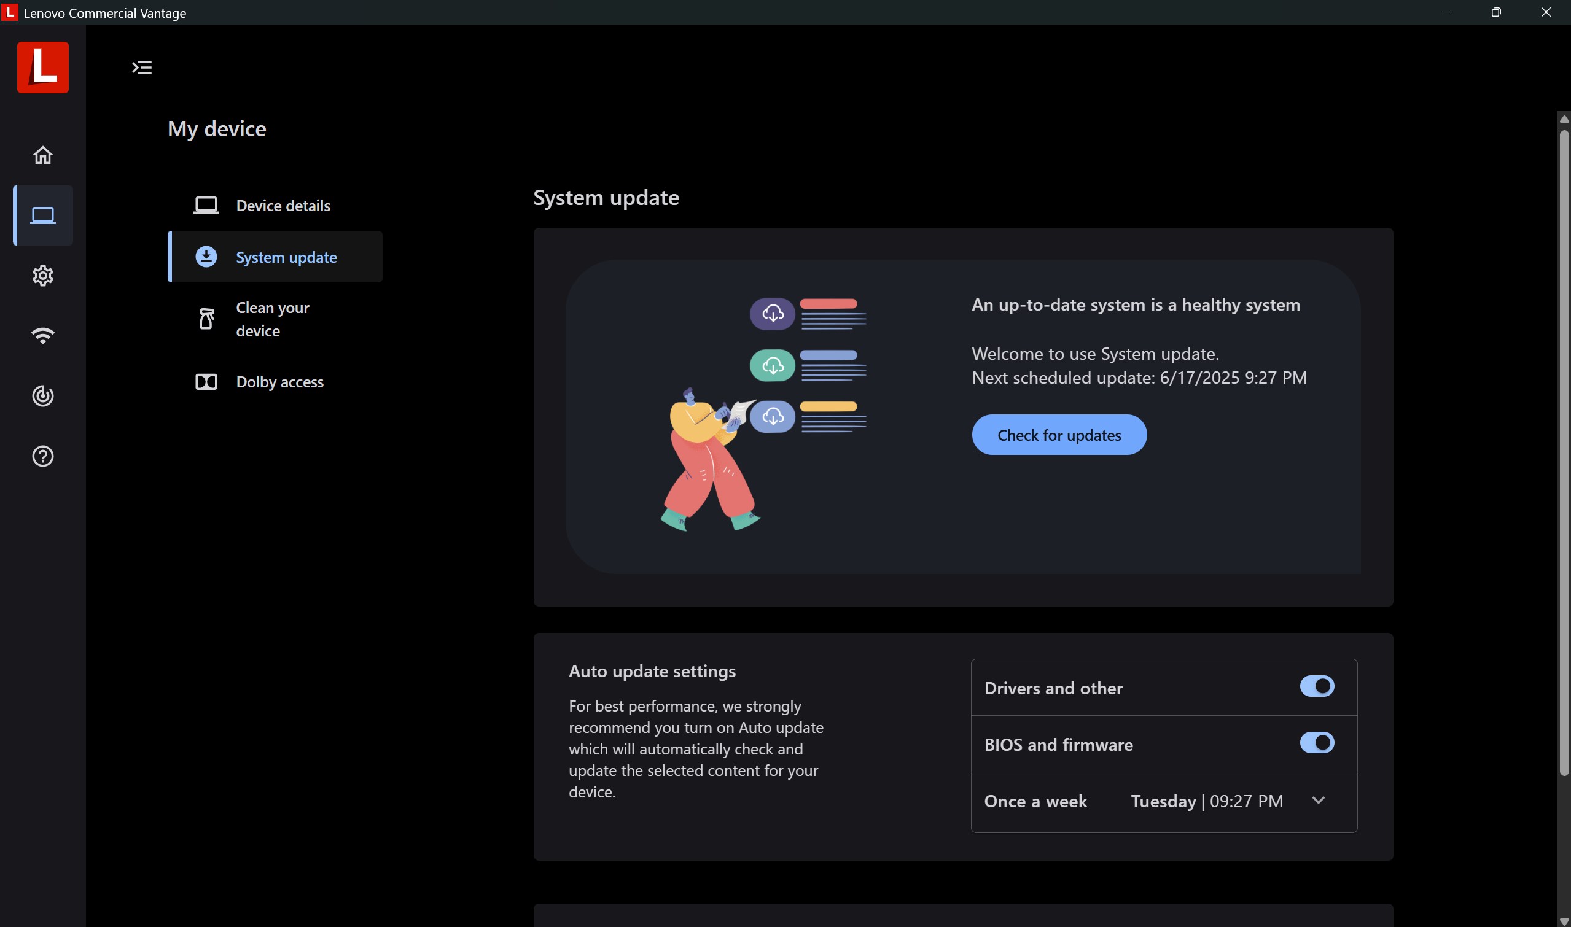The width and height of the screenshot is (1571, 927).
Task: Click the Lenovo red L logo
Action: tap(42, 68)
